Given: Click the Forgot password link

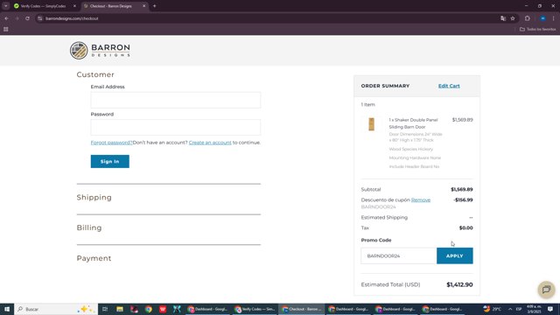Looking at the screenshot, I should click(111, 143).
